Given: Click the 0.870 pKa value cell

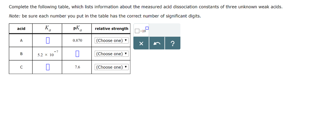Looking at the screenshot, I should pyautogui.click(x=77, y=41).
